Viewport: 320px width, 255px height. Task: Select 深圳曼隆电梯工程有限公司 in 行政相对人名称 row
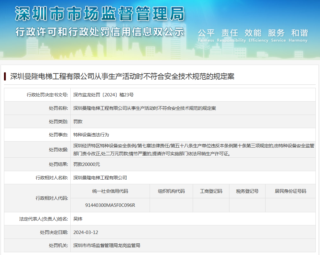[x=100, y=178]
